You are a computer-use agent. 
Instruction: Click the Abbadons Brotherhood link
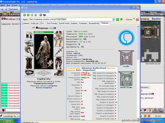(x=94, y=68)
